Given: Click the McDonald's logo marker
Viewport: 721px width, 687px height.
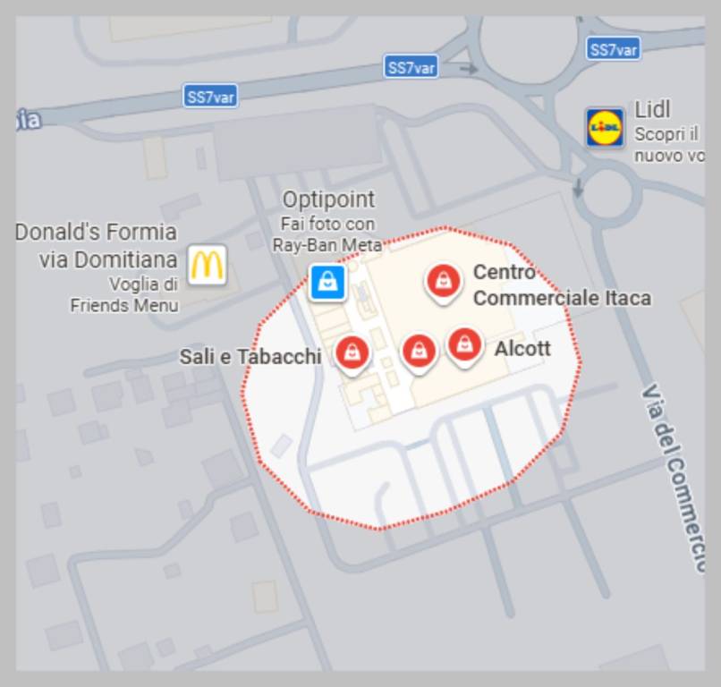Looking at the screenshot, I should [x=207, y=265].
